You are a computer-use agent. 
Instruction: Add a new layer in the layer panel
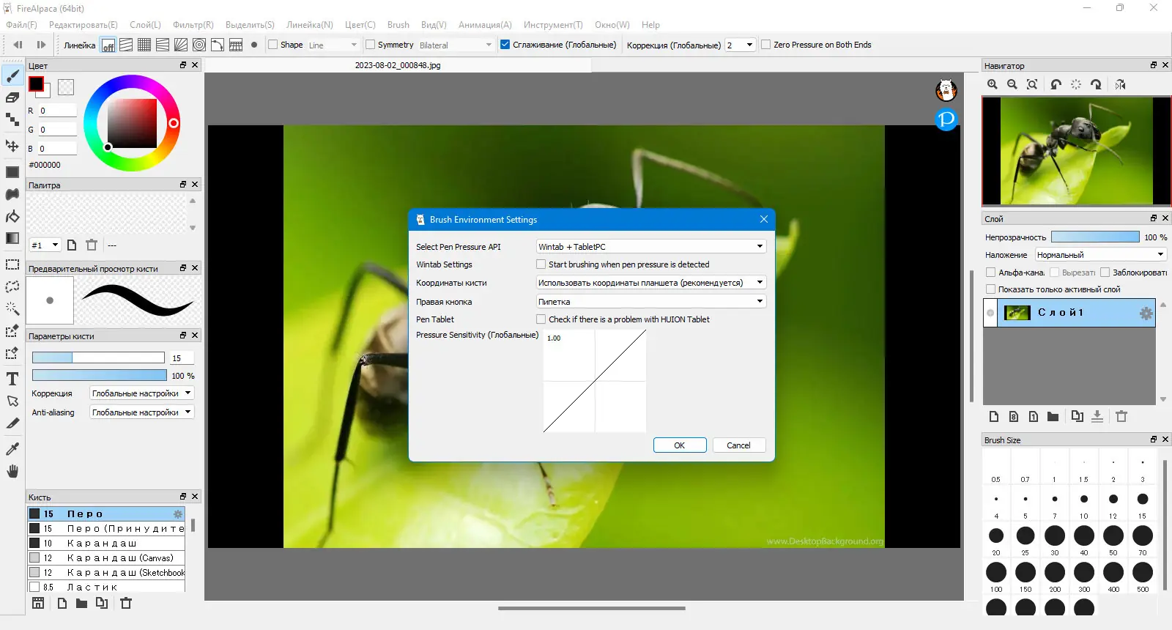[x=994, y=417]
